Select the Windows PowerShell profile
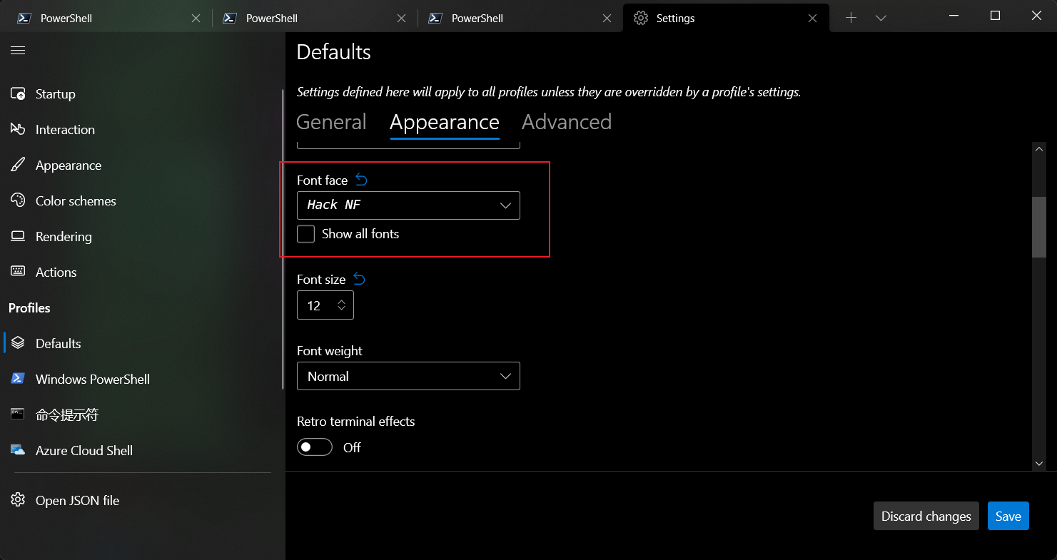The image size is (1057, 560). click(141, 379)
